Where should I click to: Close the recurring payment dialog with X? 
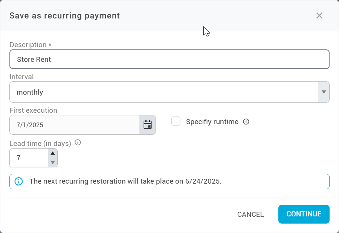(319, 15)
